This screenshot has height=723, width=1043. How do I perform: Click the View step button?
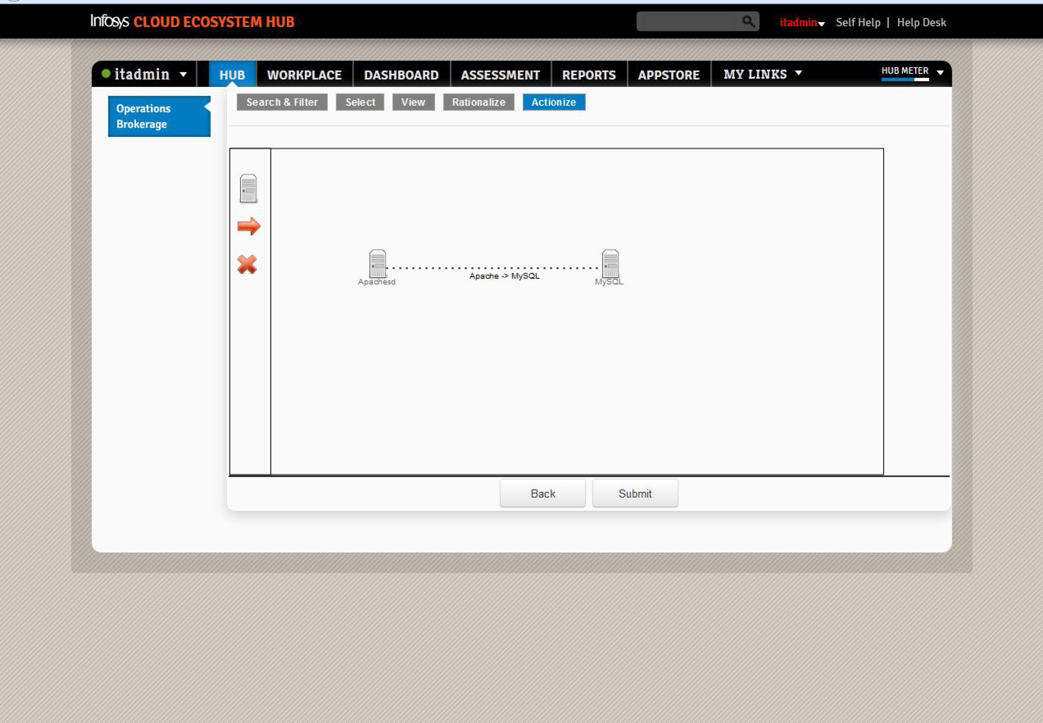point(413,102)
